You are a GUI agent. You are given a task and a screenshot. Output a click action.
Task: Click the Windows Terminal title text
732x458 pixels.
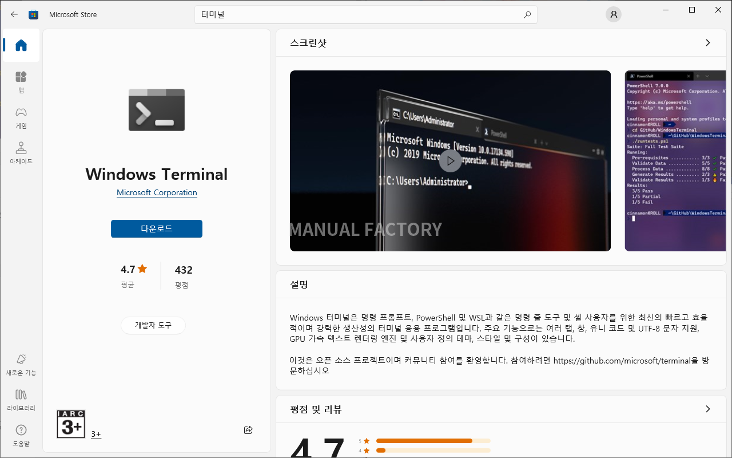[x=157, y=174]
